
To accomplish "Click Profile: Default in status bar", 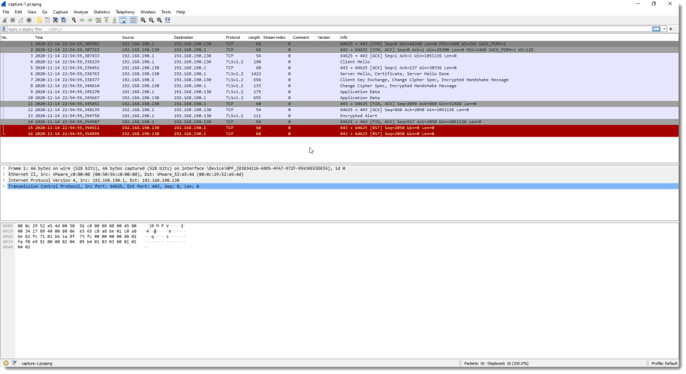I will coord(667,363).
